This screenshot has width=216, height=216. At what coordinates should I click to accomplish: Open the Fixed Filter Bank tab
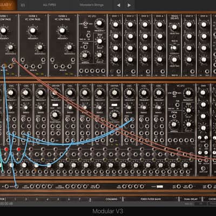[151, 199]
